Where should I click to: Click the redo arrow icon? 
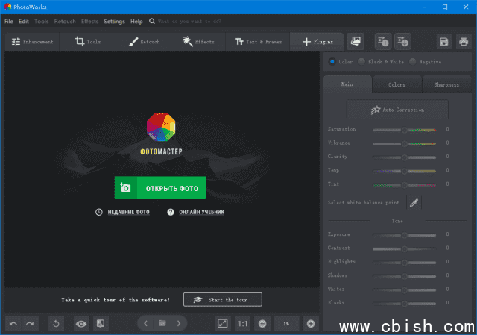30,323
